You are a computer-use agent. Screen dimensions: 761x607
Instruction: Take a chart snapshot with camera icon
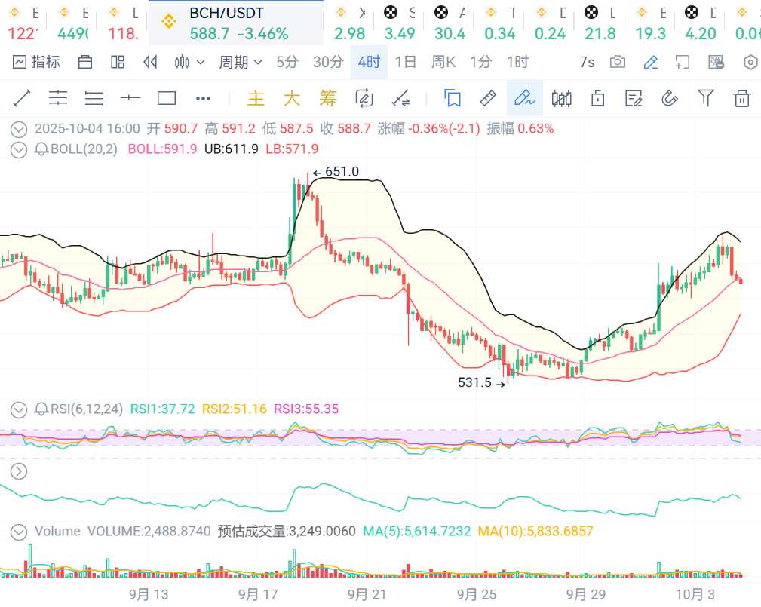618,62
